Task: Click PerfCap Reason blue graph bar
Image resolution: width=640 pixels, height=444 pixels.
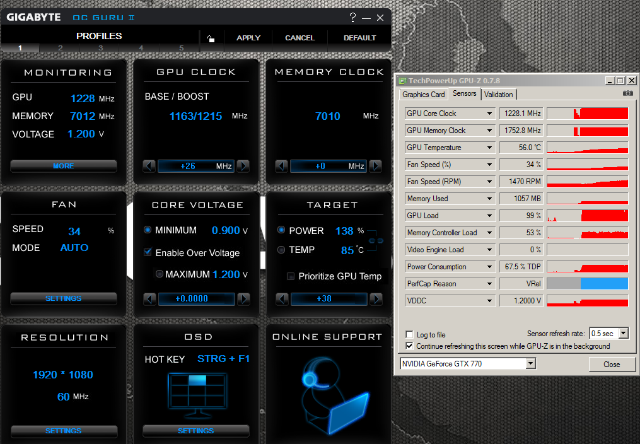Action: 604,284
